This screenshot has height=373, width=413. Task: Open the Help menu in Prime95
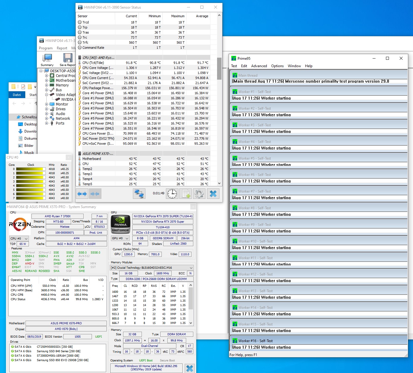tap(309, 66)
